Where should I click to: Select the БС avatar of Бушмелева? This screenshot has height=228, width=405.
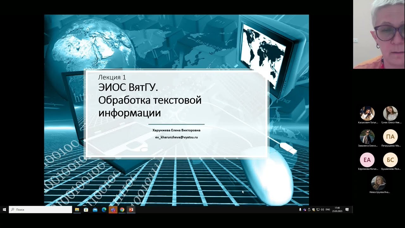[390, 160]
